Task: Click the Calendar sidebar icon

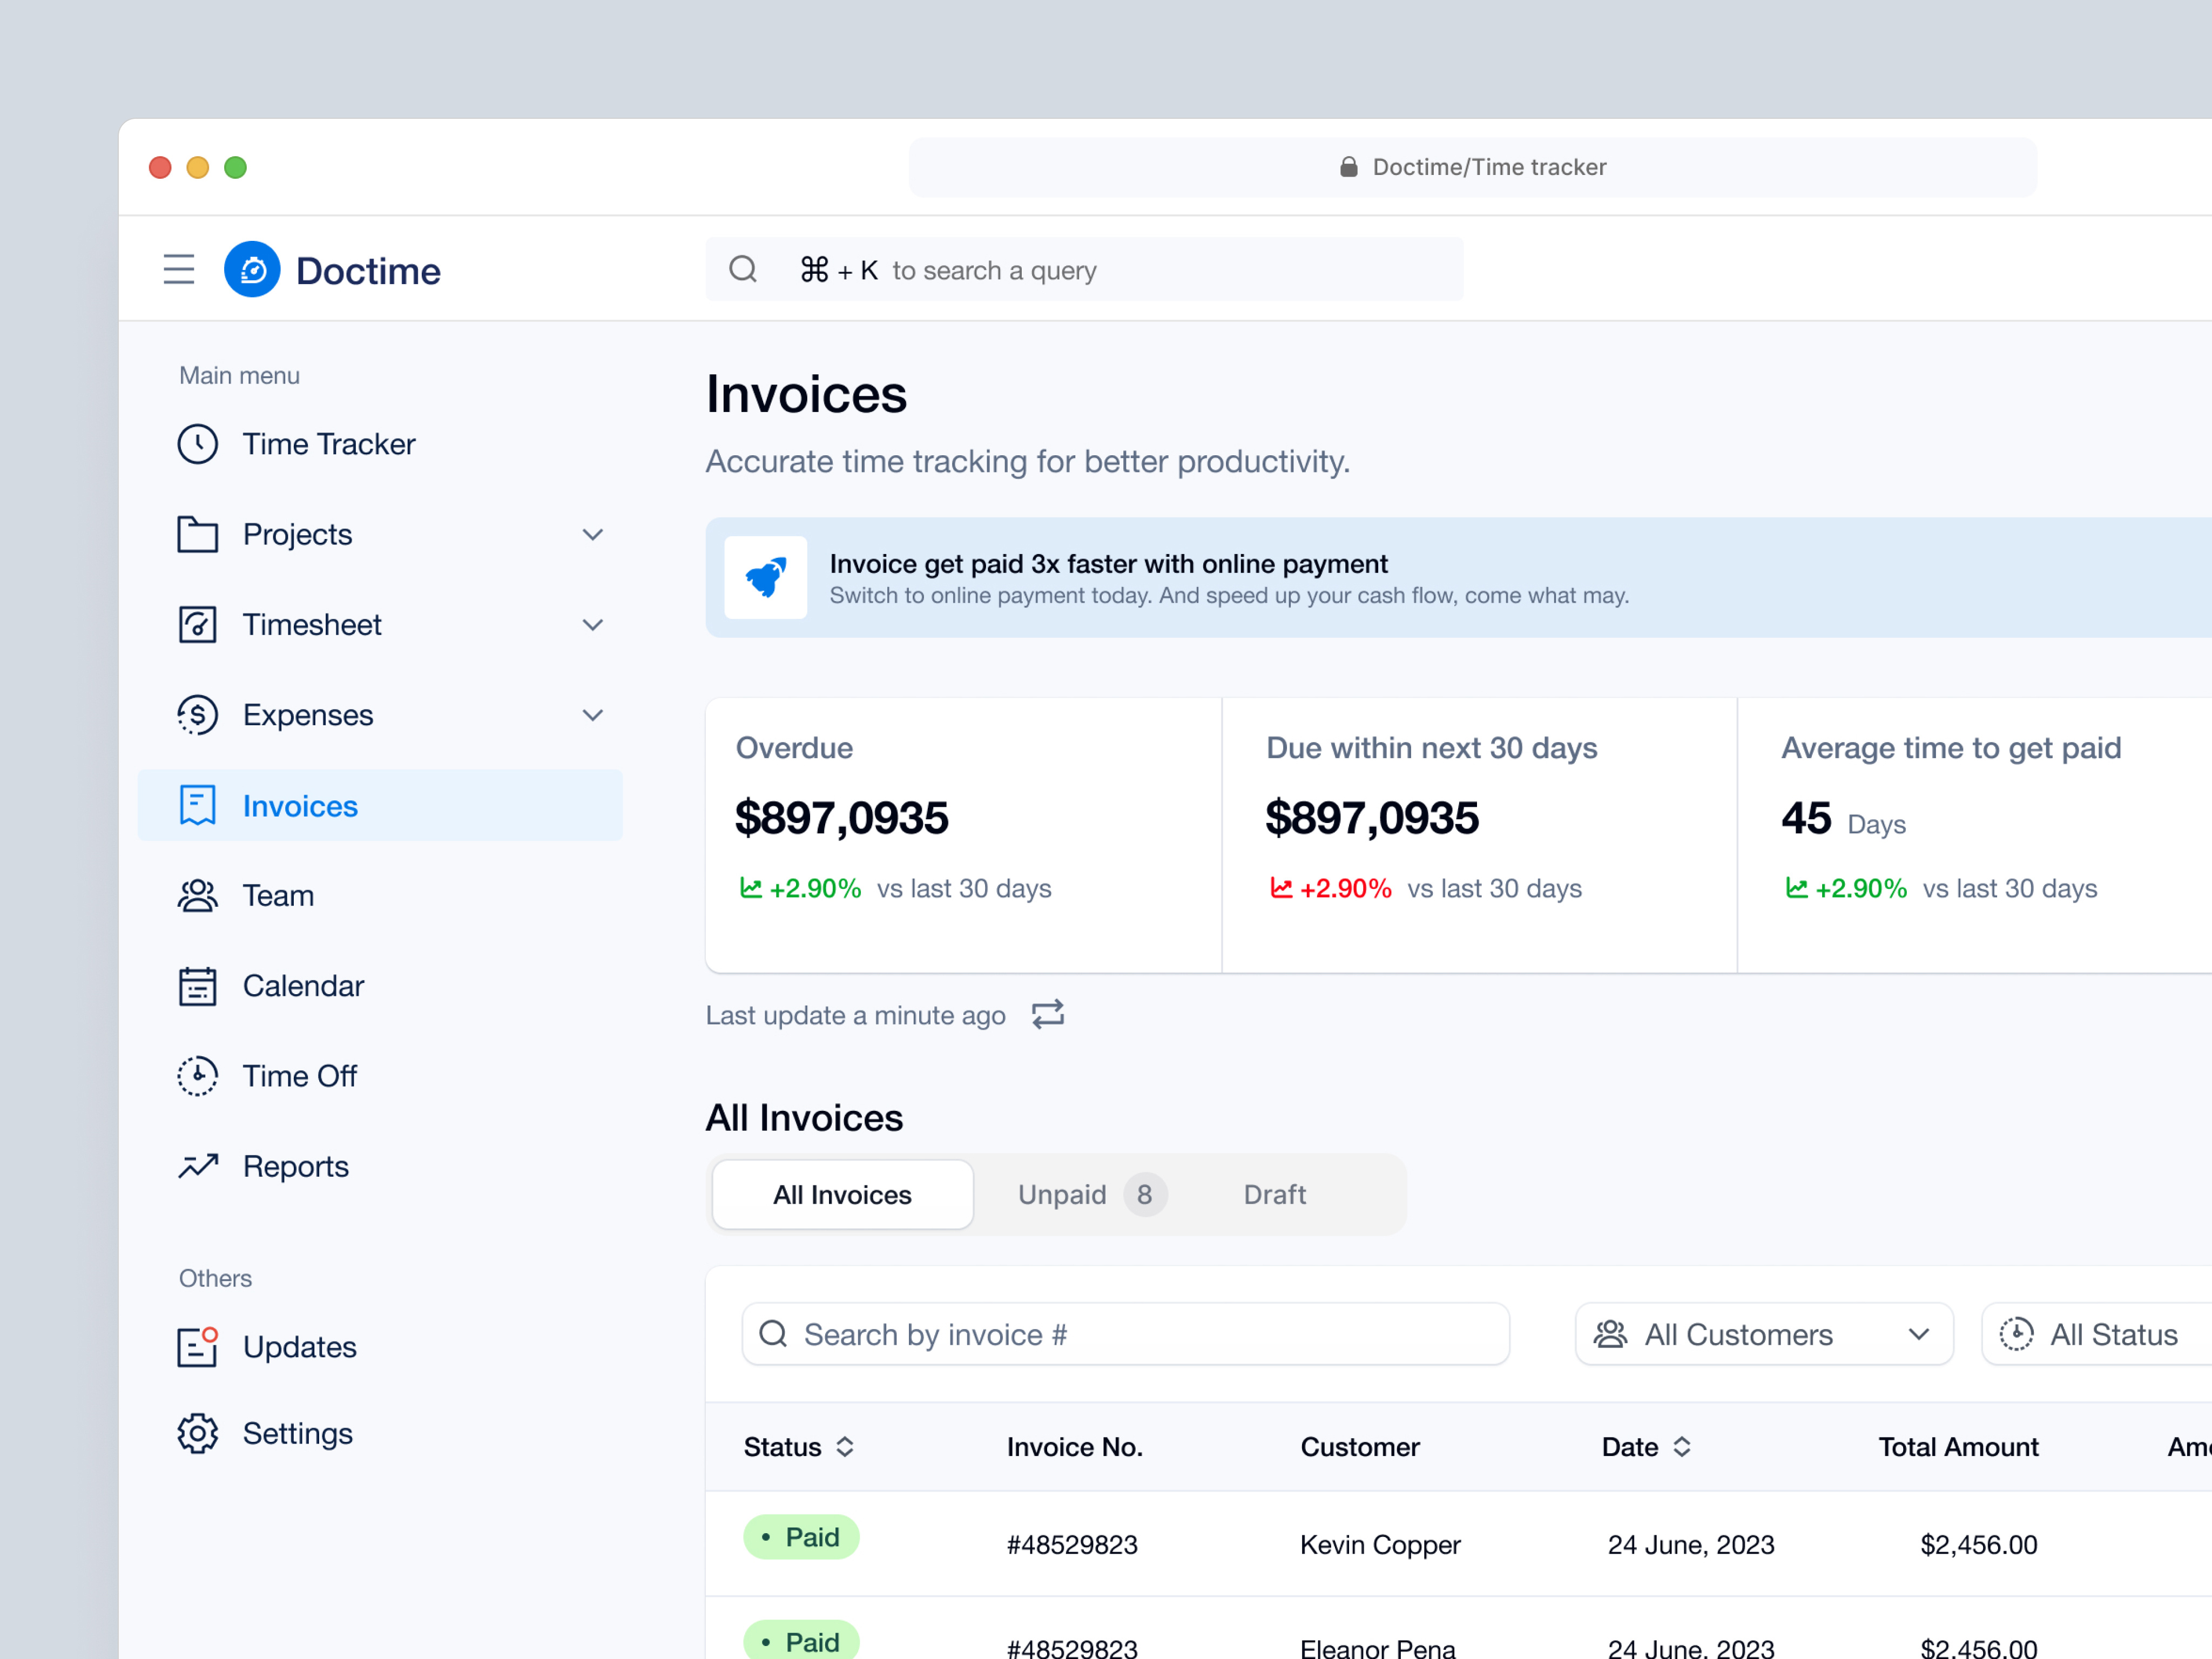Action: point(197,985)
